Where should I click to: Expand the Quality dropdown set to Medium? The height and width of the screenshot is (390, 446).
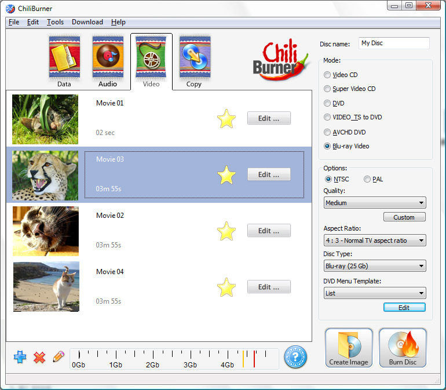coord(375,203)
